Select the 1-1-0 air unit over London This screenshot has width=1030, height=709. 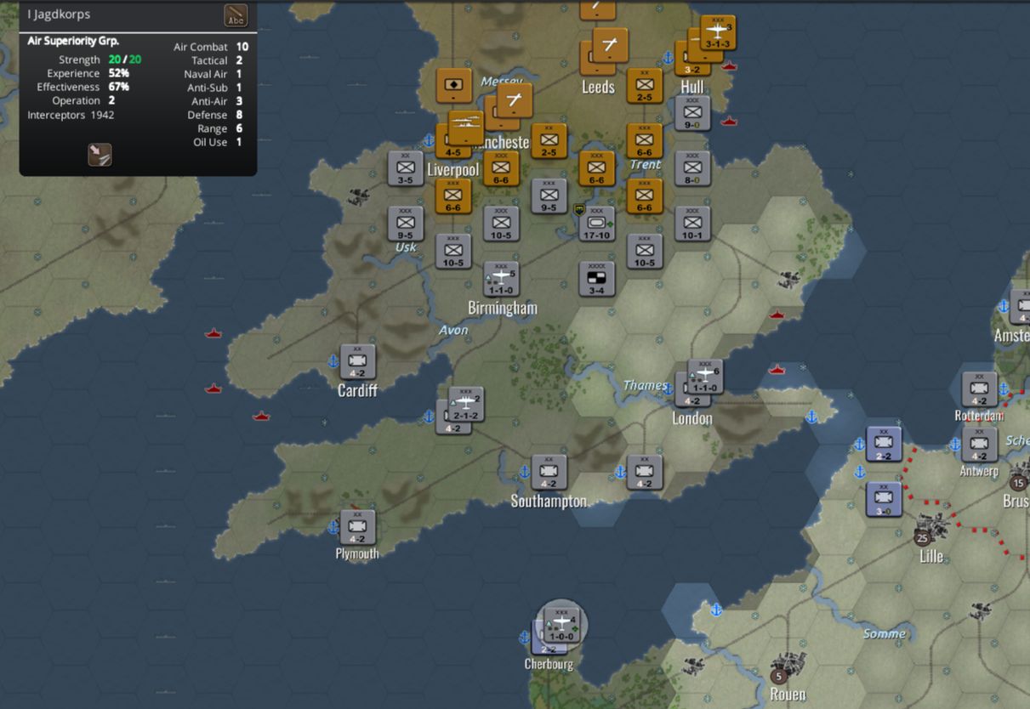(704, 377)
